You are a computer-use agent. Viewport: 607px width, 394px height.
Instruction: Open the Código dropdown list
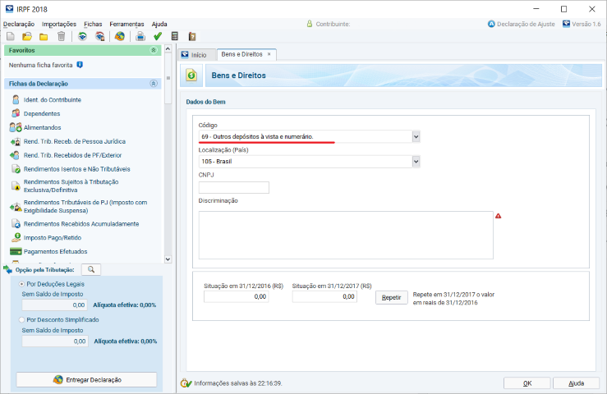416,136
